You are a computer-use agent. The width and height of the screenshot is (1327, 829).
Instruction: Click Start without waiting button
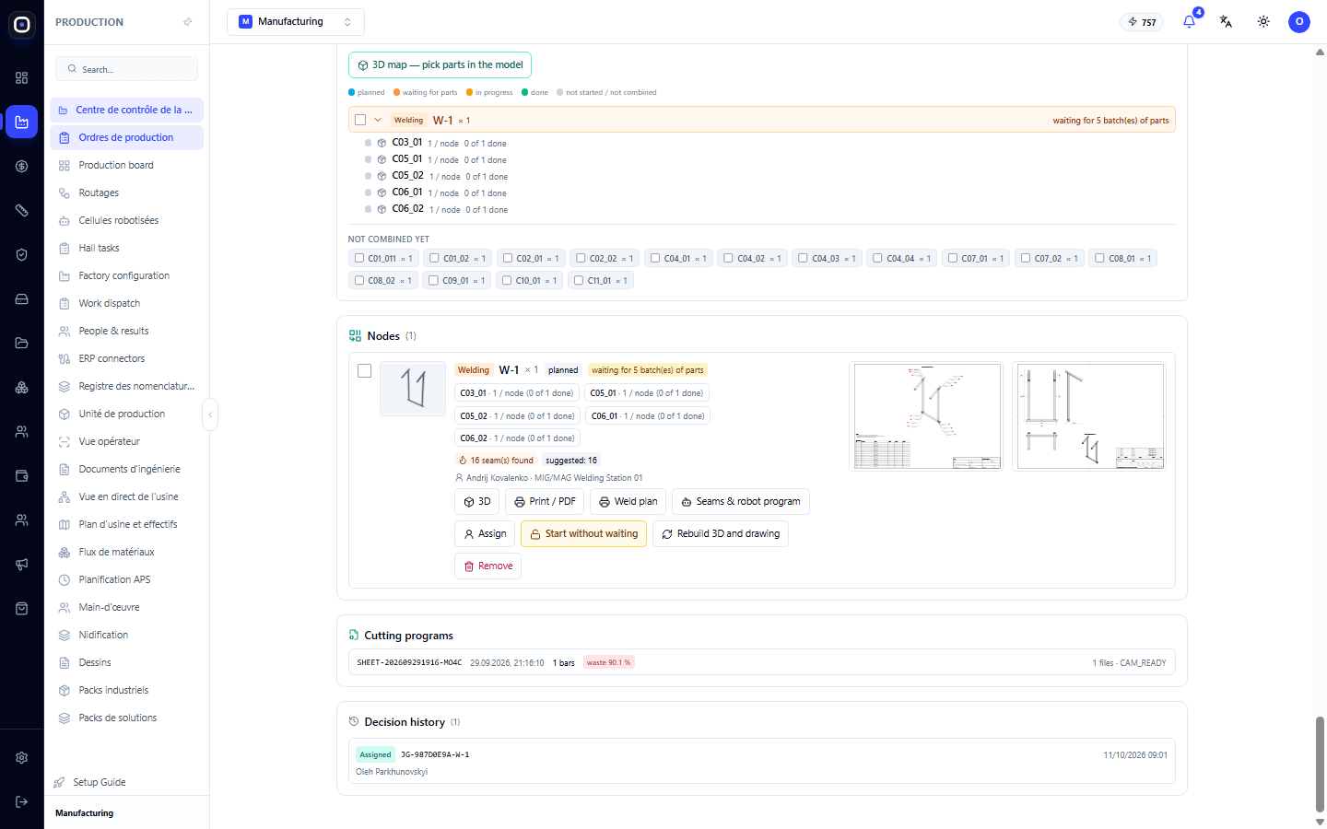(x=583, y=534)
